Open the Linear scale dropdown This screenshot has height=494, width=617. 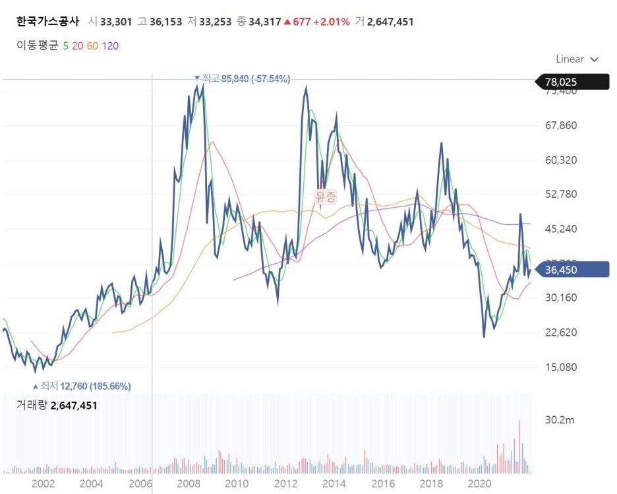pyautogui.click(x=577, y=59)
